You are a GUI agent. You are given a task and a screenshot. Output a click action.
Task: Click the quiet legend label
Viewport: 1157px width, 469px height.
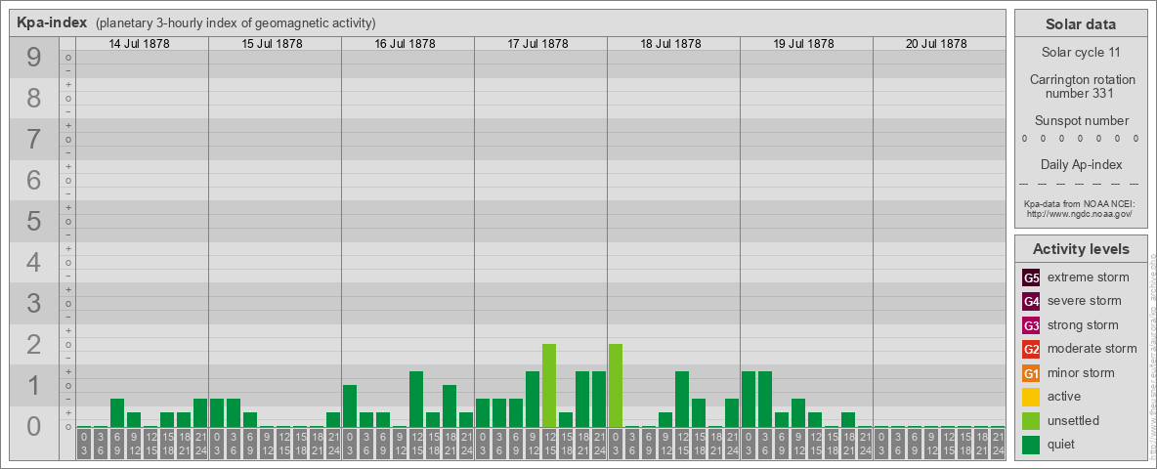click(x=1060, y=445)
